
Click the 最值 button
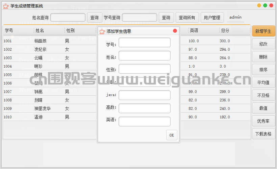[x=263, y=108]
